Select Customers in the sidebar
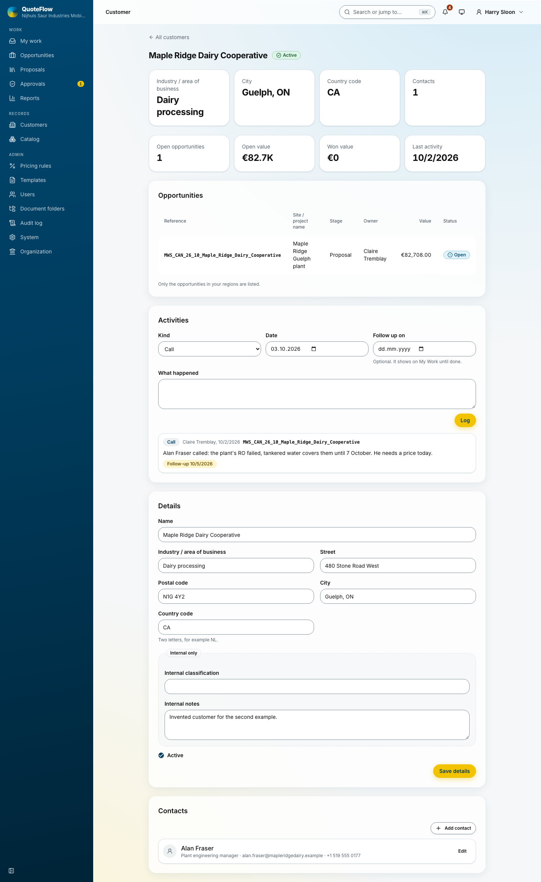This screenshot has width=541, height=882. click(x=47, y=125)
